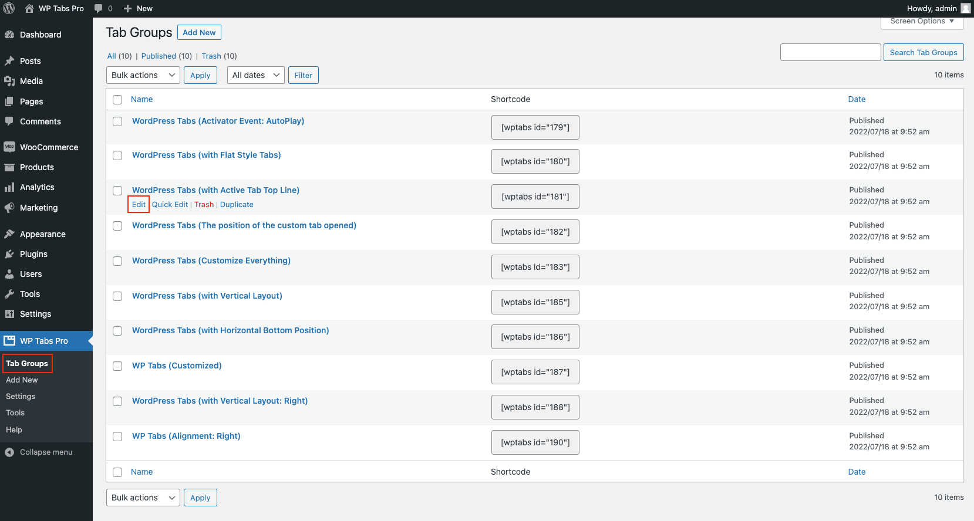The width and height of the screenshot is (974, 521).
Task: Open Settings under WP Tabs Pro submenu
Action: point(21,397)
